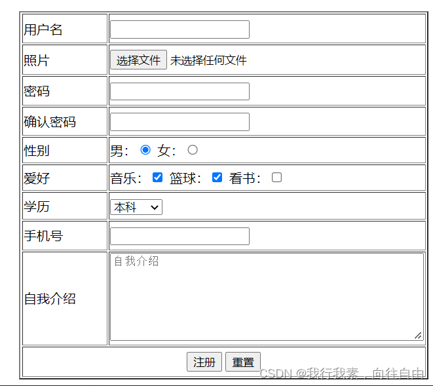Click the 未选择任何文件 status text

208,60
